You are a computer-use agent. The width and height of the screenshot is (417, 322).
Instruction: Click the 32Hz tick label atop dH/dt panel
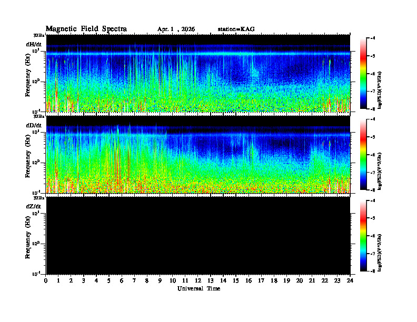pyautogui.click(x=39, y=35)
